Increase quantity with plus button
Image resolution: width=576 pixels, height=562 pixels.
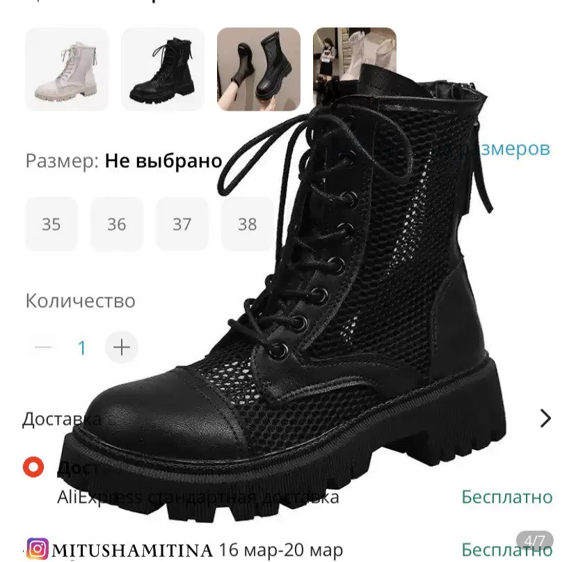click(121, 347)
